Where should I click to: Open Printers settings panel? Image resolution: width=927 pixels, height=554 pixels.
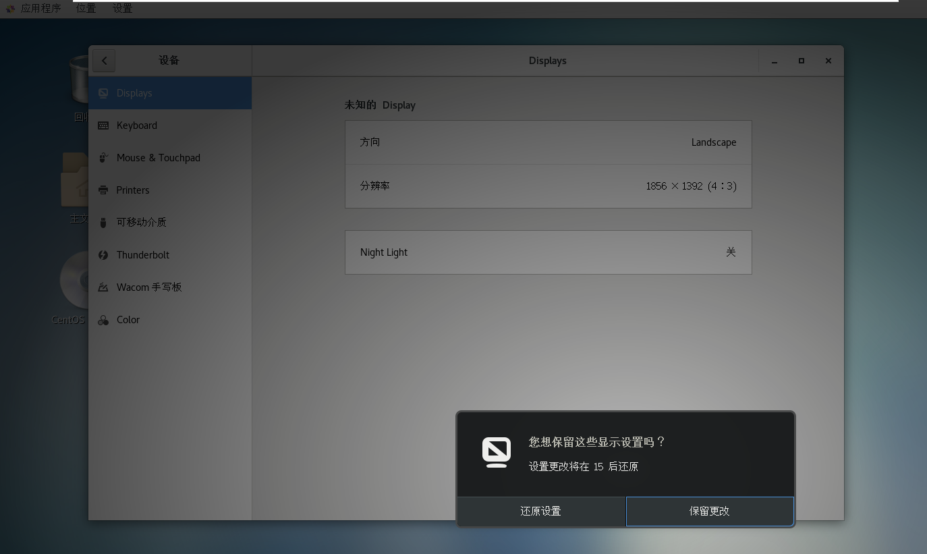(x=133, y=190)
